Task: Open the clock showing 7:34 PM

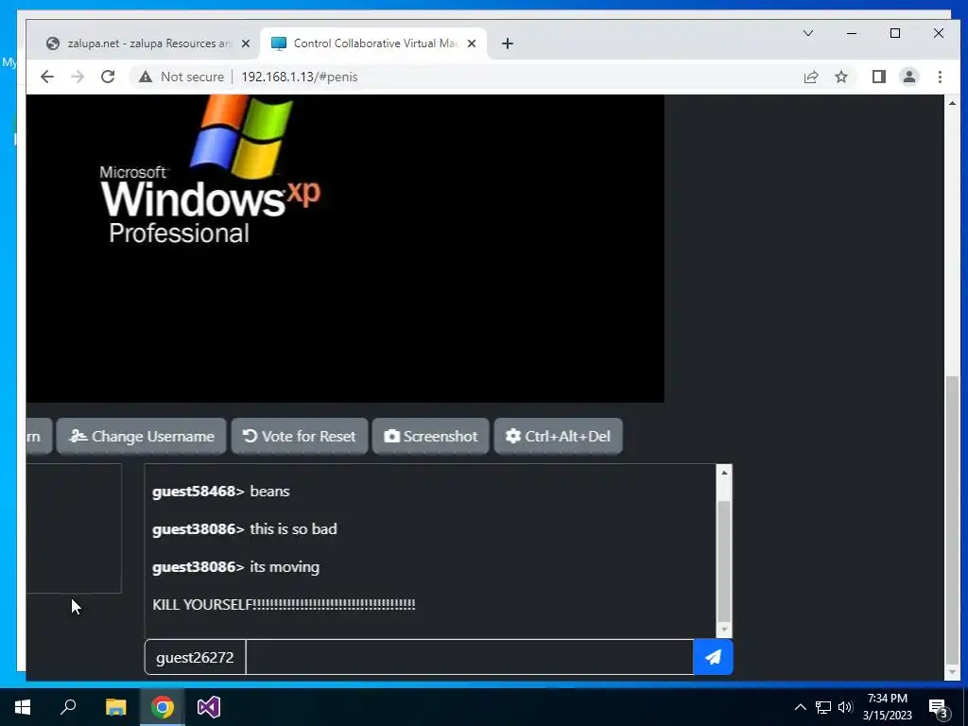Action: (887, 707)
